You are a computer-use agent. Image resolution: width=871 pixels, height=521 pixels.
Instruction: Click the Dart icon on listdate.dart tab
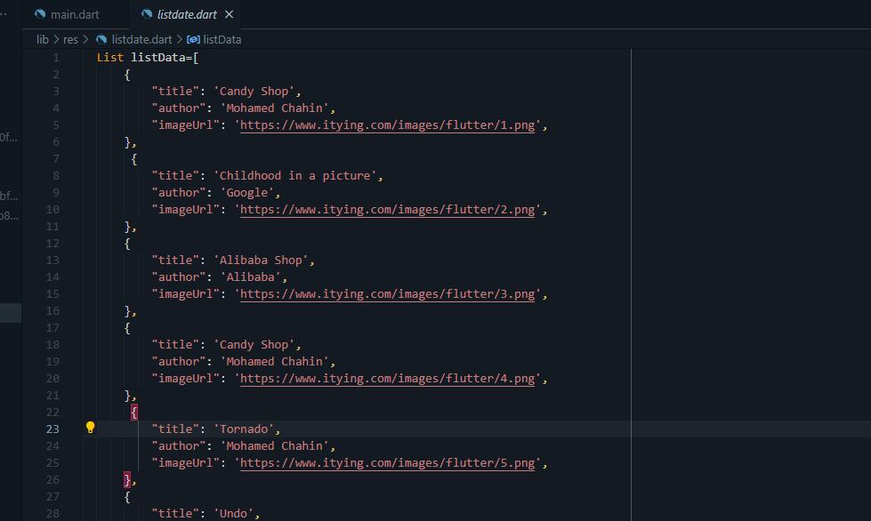[x=147, y=14]
